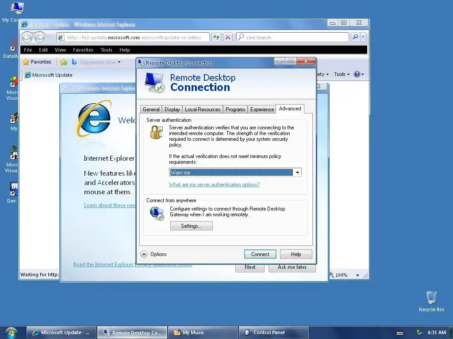The height and width of the screenshot is (339, 453).
Task: Open the Tools menu in IE menu bar
Action: pyautogui.click(x=106, y=50)
